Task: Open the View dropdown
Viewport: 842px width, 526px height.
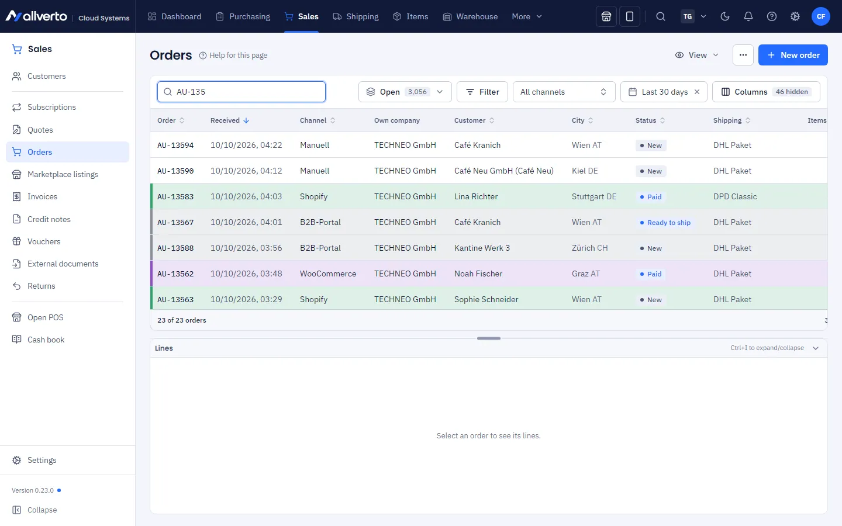Action: (697, 55)
